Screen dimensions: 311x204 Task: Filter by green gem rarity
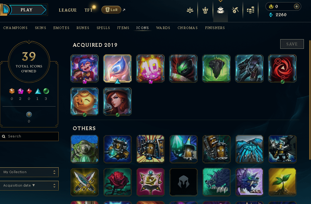(x=46, y=91)
